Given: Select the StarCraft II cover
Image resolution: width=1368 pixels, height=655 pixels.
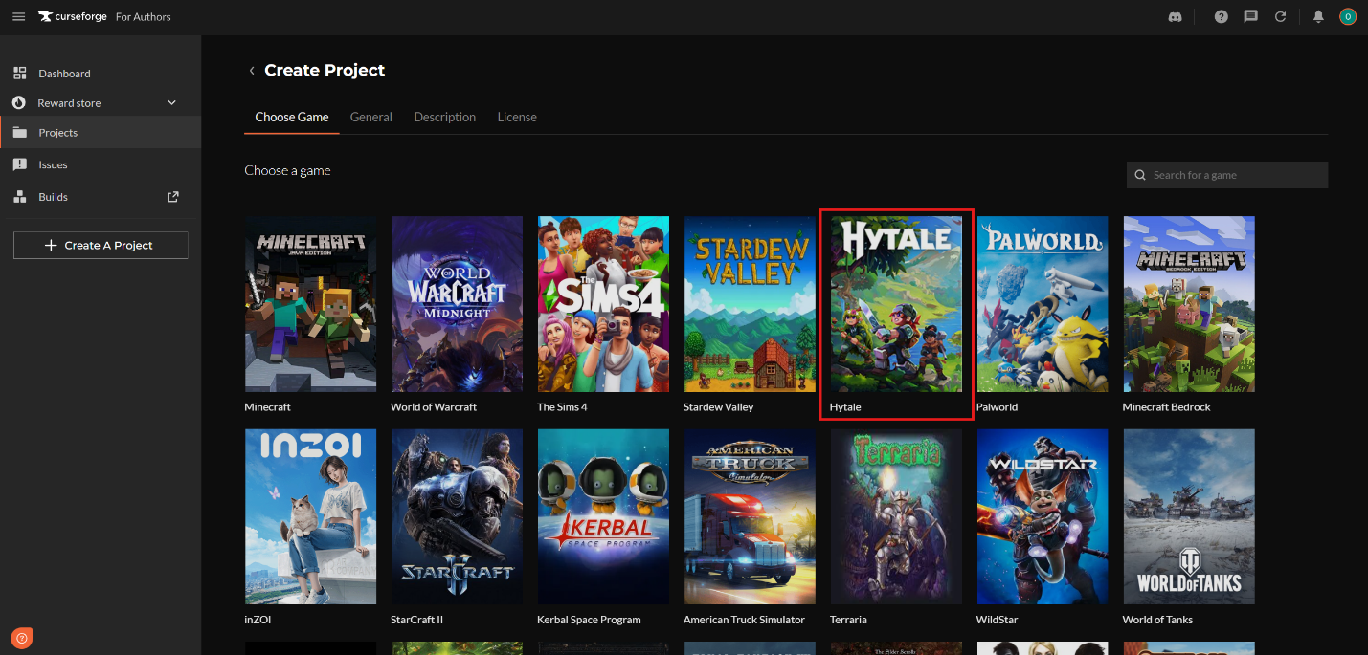Looking at the screenshot, I should (458, 516).
